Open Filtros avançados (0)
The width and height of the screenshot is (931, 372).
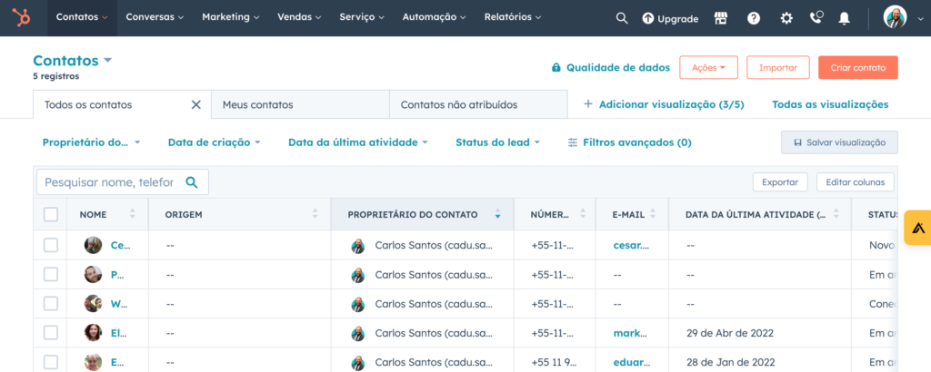click(x=629, y=142)
